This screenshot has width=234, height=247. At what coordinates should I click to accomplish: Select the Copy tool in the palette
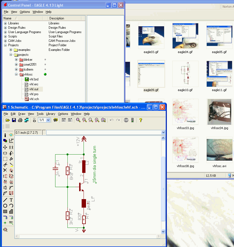coord(11,147)
